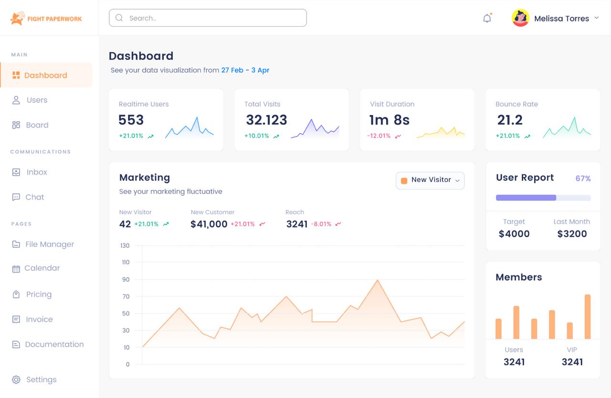Open Inbox via its sidebar icon
The width and height of the screenshot is (611, 398).
pos(16,172)
